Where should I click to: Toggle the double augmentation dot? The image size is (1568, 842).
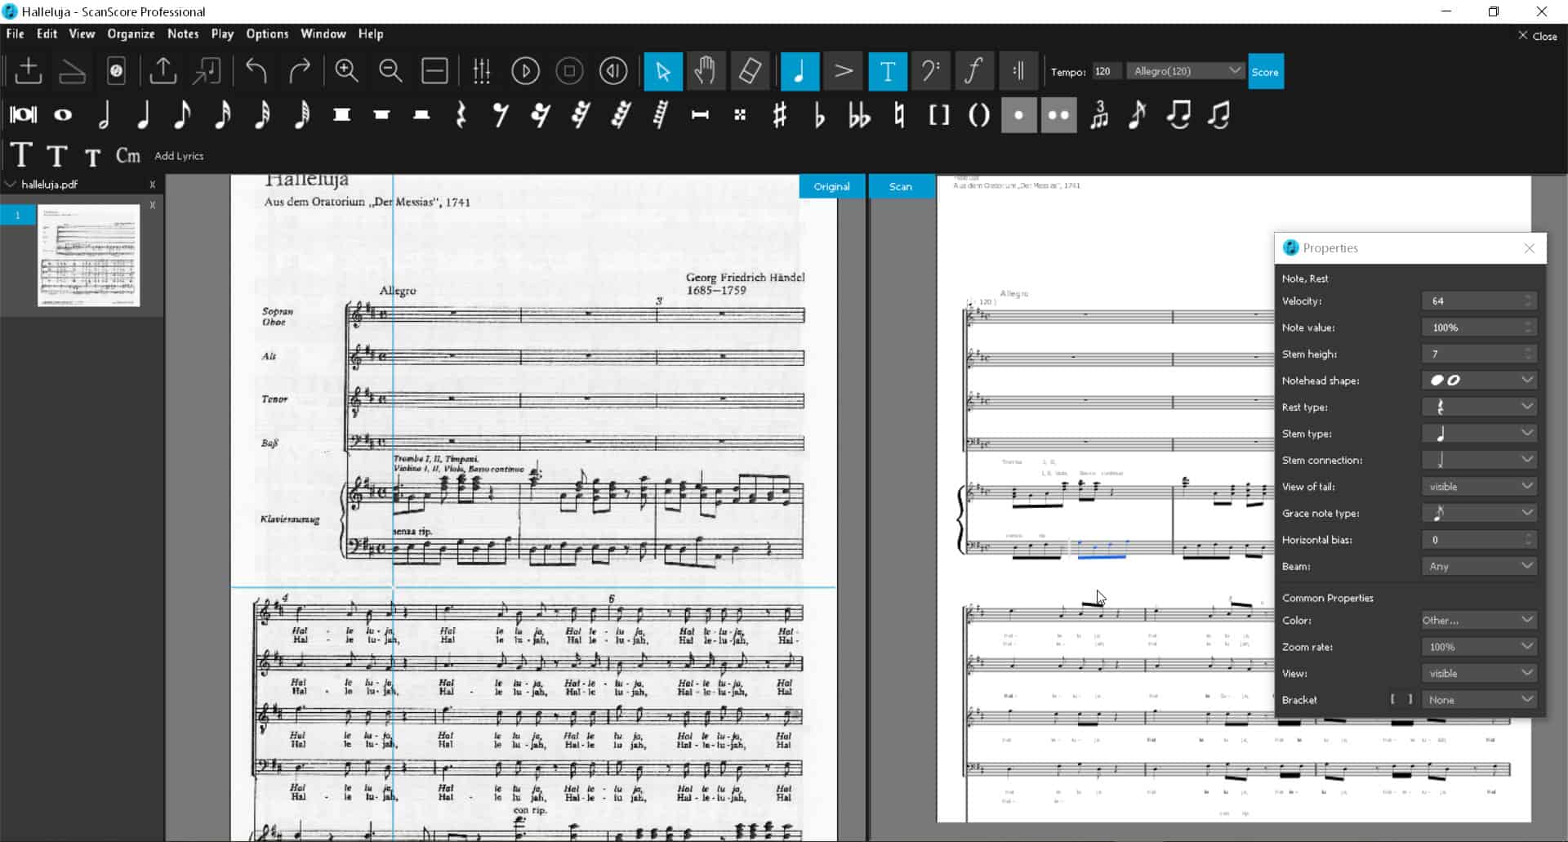[1058, 115]
